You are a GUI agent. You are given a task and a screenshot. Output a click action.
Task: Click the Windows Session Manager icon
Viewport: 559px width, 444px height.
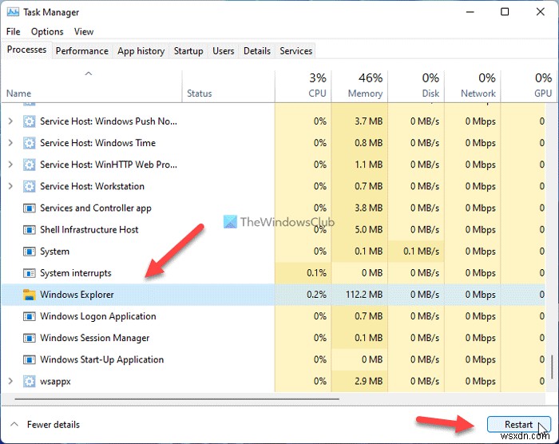click(30, 338)
